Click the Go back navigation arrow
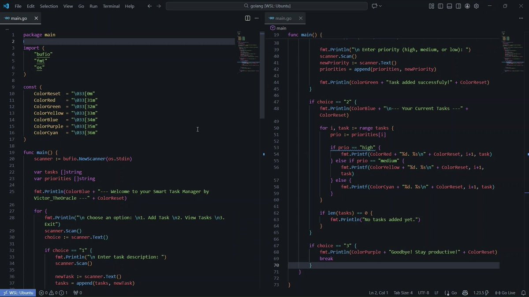 pyautogui.click(x=149, y=6)
